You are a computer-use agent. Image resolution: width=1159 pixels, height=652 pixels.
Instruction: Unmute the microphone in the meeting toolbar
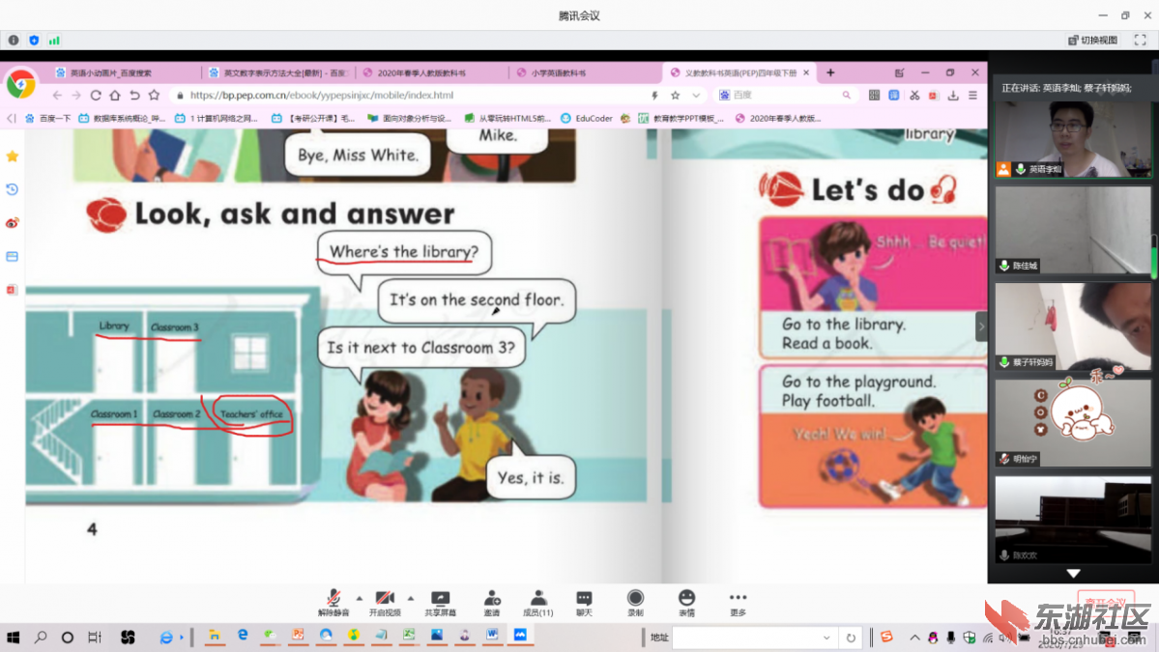tap(333, 603)
